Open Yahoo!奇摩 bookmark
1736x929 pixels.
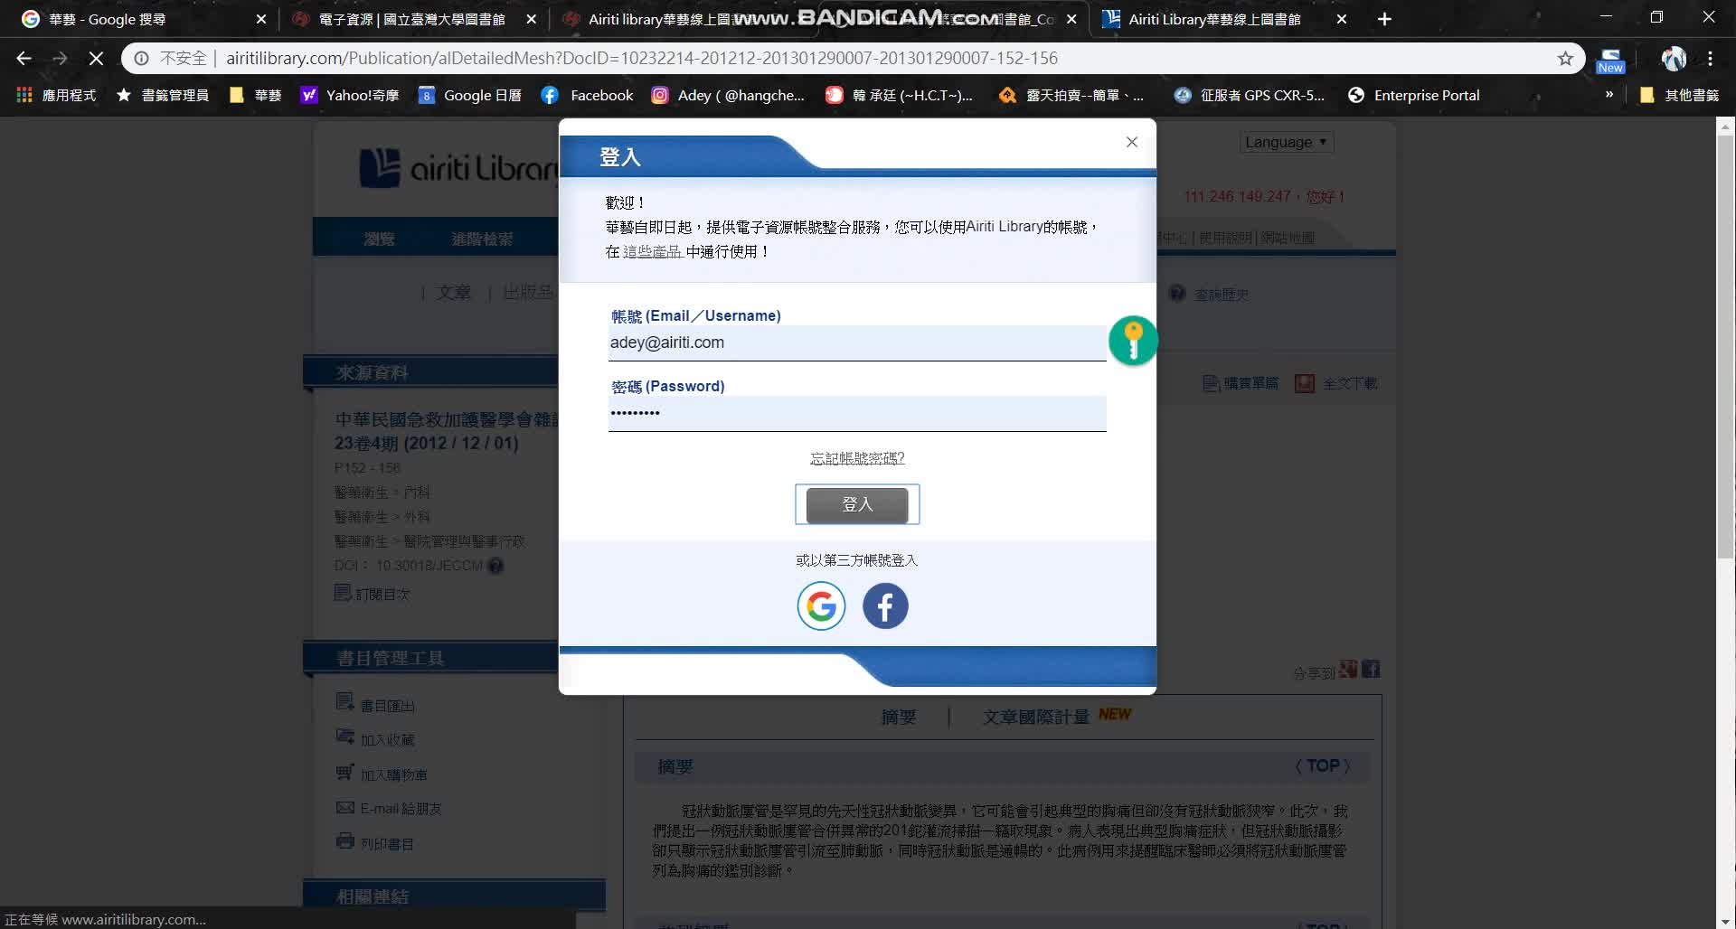point(350,95)
